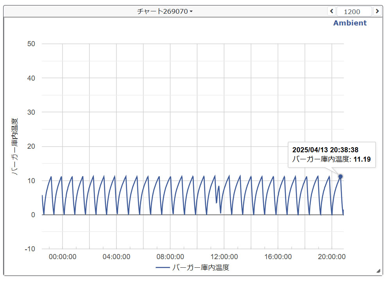Click the vertical axis title バーガー庫内温度
Image resolution: width=387 pixels, height=283 pixels.
14,146
